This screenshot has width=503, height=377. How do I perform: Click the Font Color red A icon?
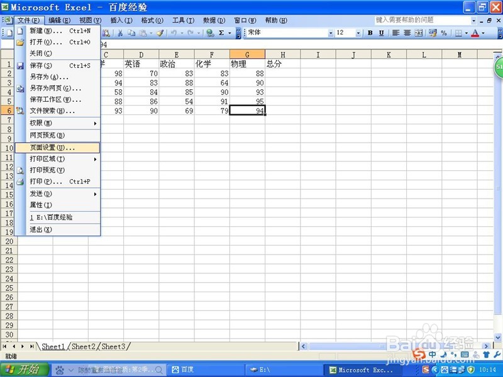[x=475, y=33]
